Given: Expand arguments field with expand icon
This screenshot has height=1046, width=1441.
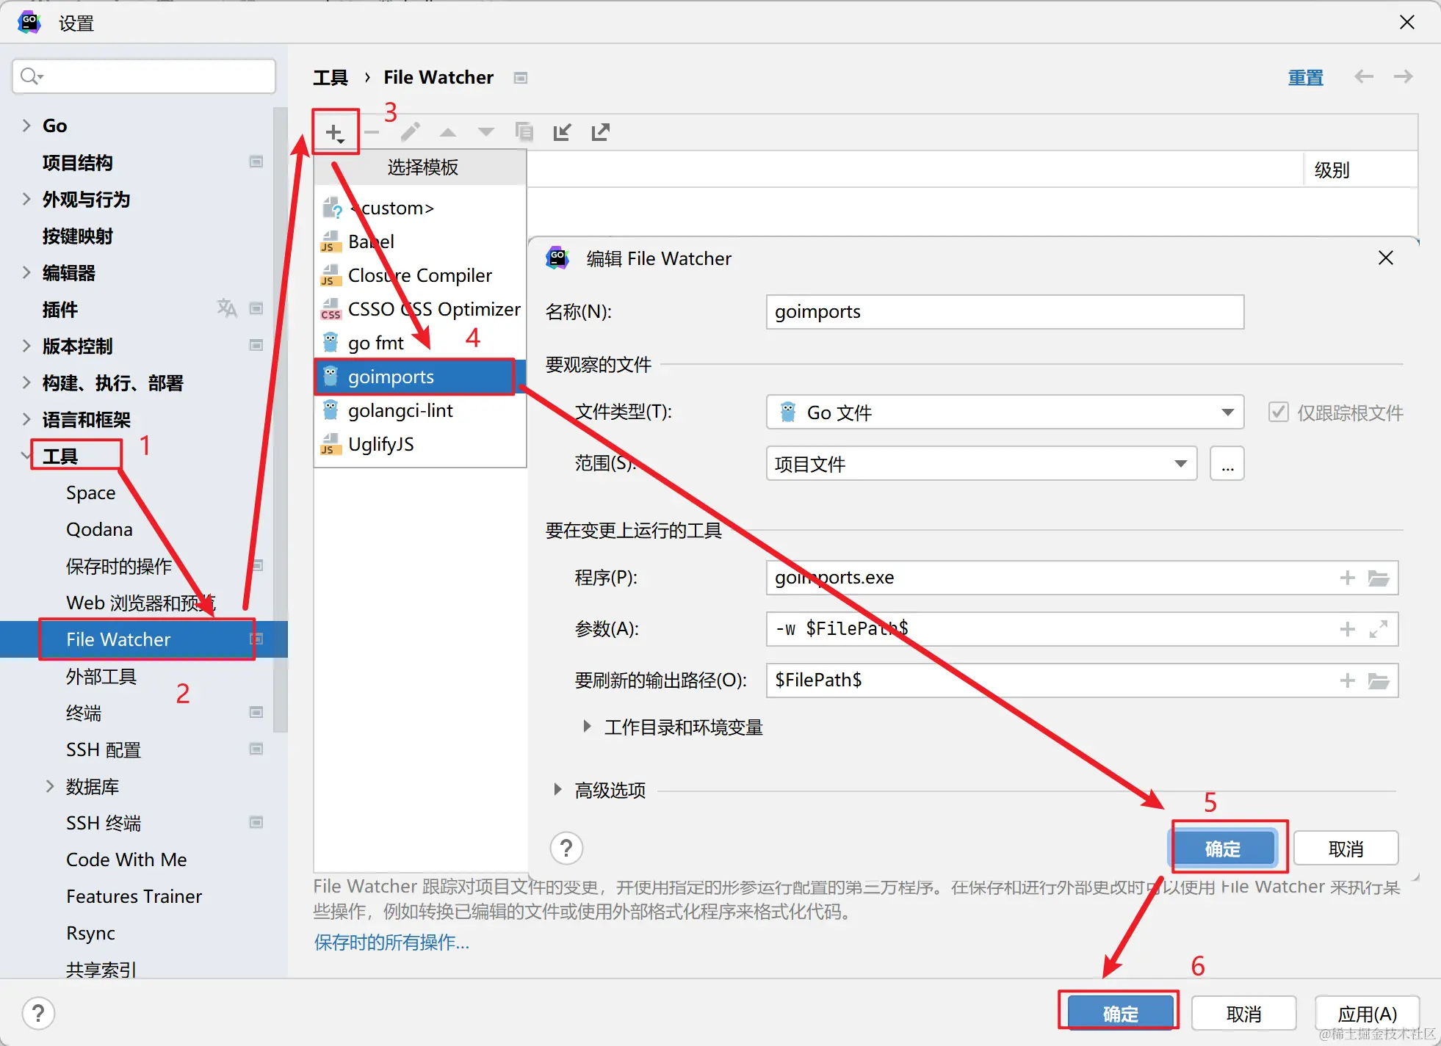Looking at the screenshot, I should tap(1379, 629).
